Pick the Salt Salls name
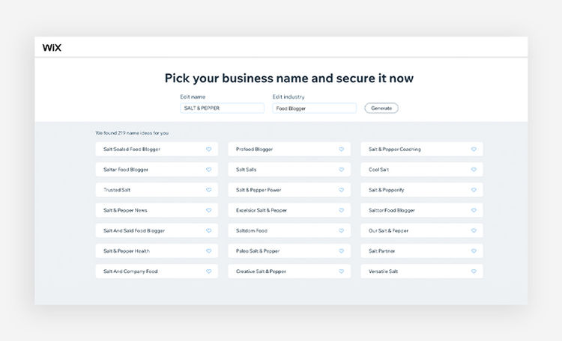This screenshot has width=562, height=341. (x=289, y=170)
